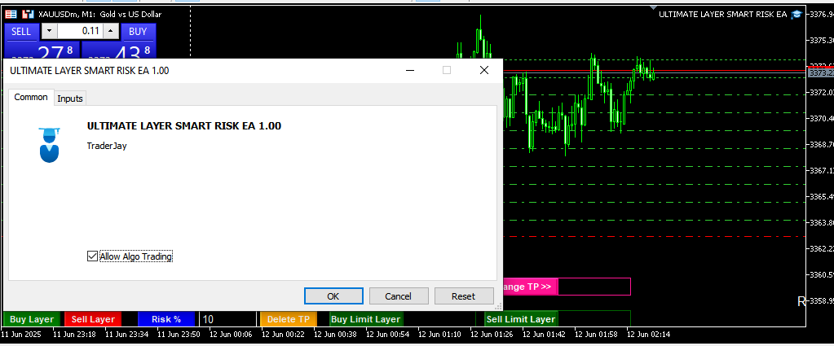Click the current price label on price axis
Image resolution: width=834 pixels, height=346 pixels.
(820, 72)
